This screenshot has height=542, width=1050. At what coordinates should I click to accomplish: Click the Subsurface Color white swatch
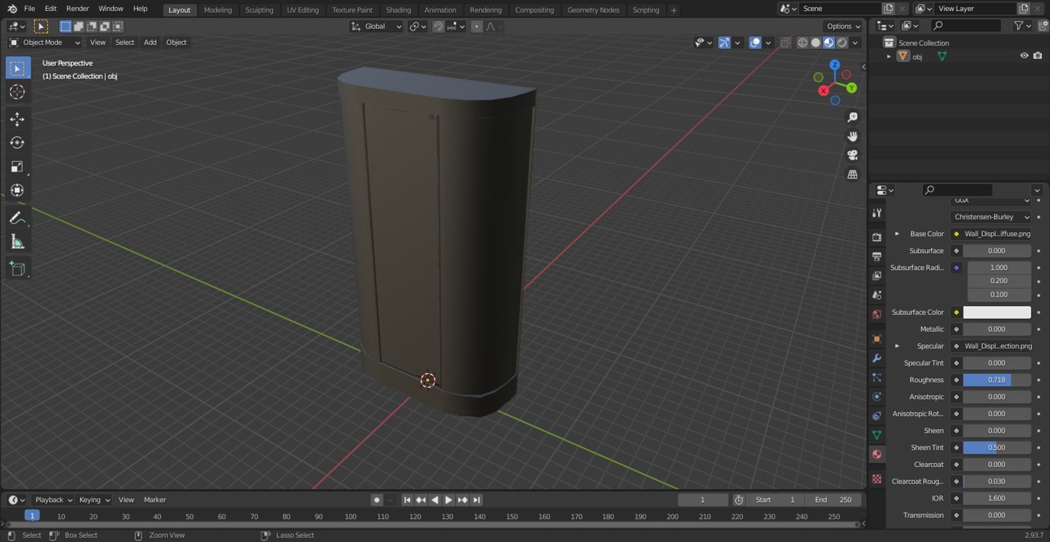click(996, 312)
